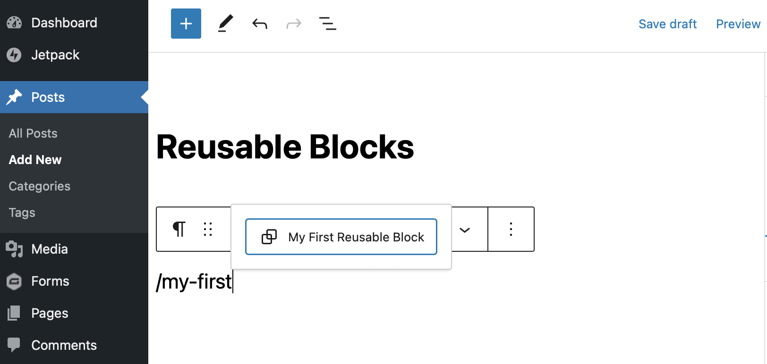Open the block inserter with the plus icon
Image resolution: width=767 pixels, height=364 pixels.
[x=186, y=24]
